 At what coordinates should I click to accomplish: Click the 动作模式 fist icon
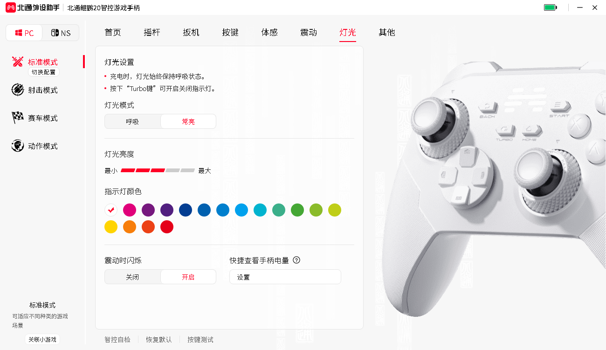pos(17,146)
